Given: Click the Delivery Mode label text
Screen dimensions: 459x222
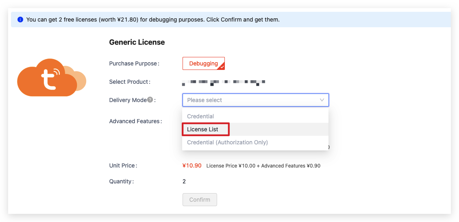Looking at the screenshot, I should pyautogui.click(x=128, y=100).
